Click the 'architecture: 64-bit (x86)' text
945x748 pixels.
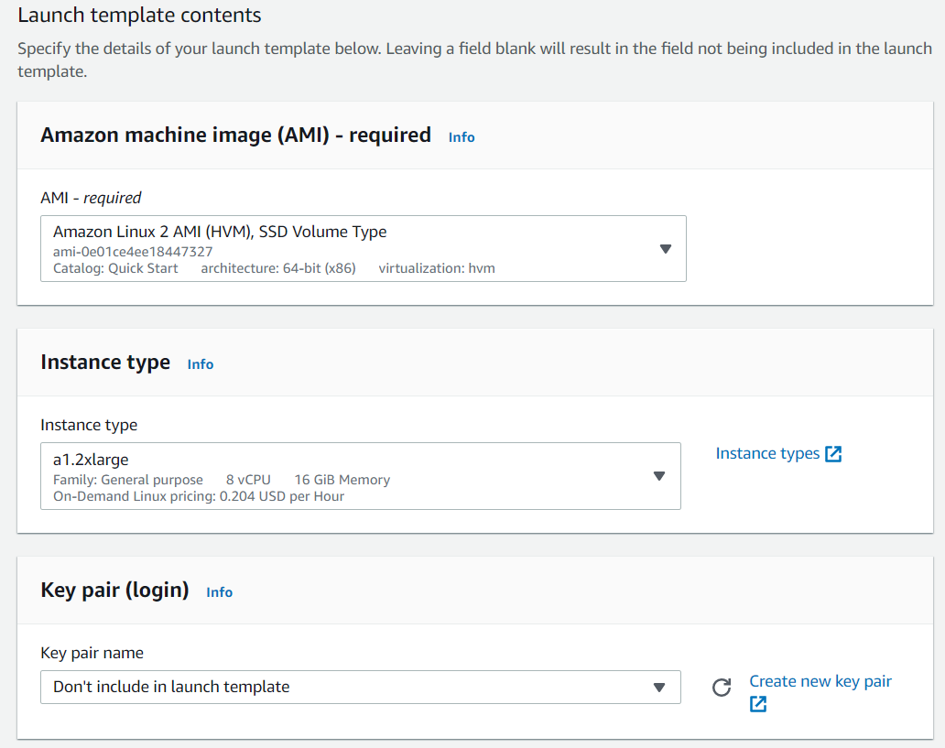click(x=277, y=268)
